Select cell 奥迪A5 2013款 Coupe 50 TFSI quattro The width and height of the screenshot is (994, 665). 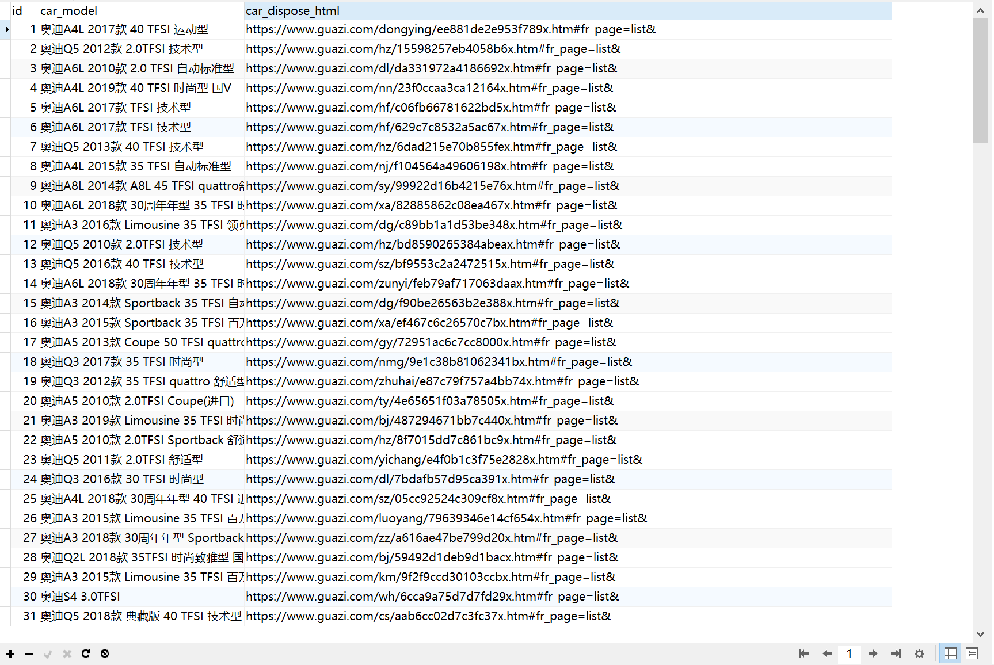[x=141, y=342]
